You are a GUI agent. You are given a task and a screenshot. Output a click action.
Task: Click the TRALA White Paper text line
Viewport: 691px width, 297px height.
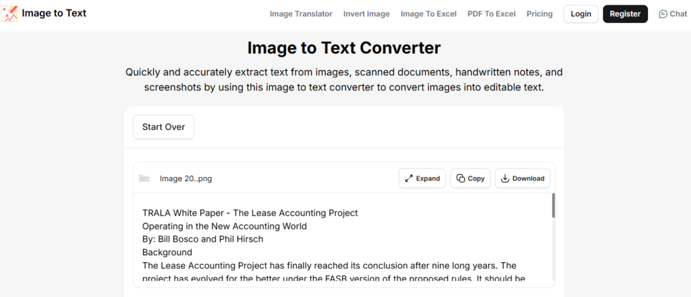250,213
